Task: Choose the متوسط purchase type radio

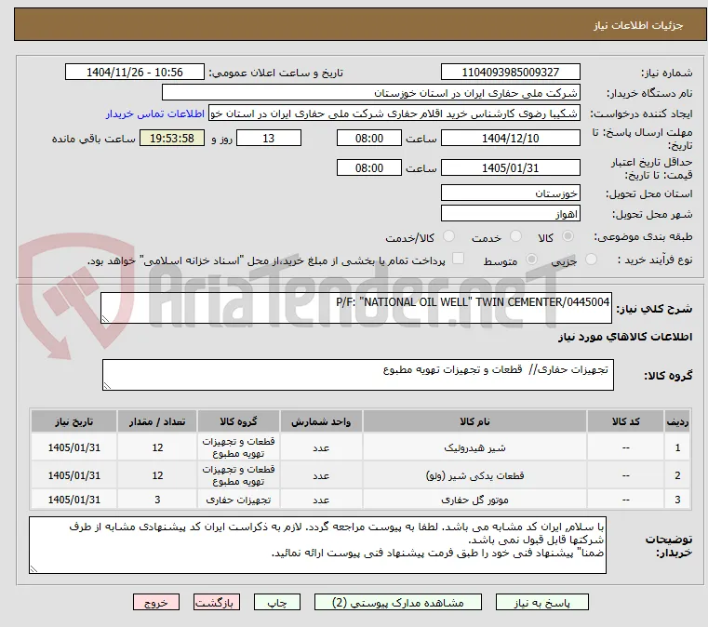Action: click(x=531, y=260)
